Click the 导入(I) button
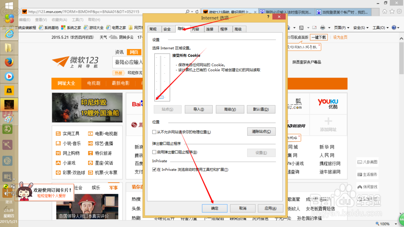404x227 pixels. (199, 109)
